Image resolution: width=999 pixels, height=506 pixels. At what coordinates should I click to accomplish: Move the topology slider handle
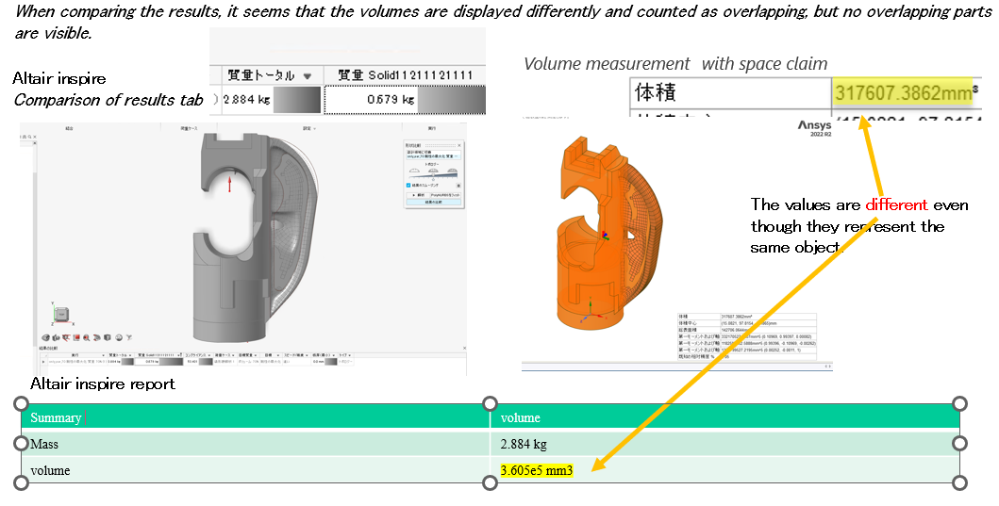tap(433, 175)
